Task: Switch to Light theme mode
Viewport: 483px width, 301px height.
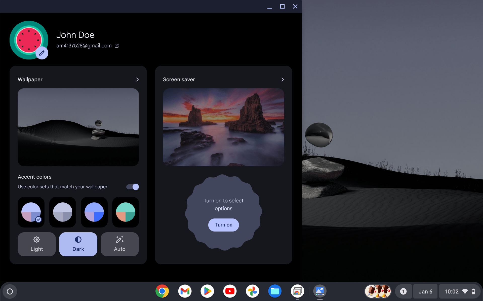Action: click(37, 244)
